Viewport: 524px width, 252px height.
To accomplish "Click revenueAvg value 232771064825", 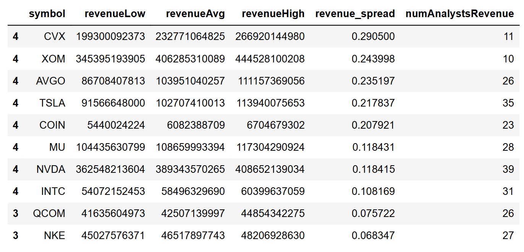I will pyautogui.click(x=190, y=37).
